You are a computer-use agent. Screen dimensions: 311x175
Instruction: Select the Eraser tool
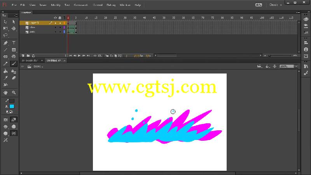coord(14,78)
